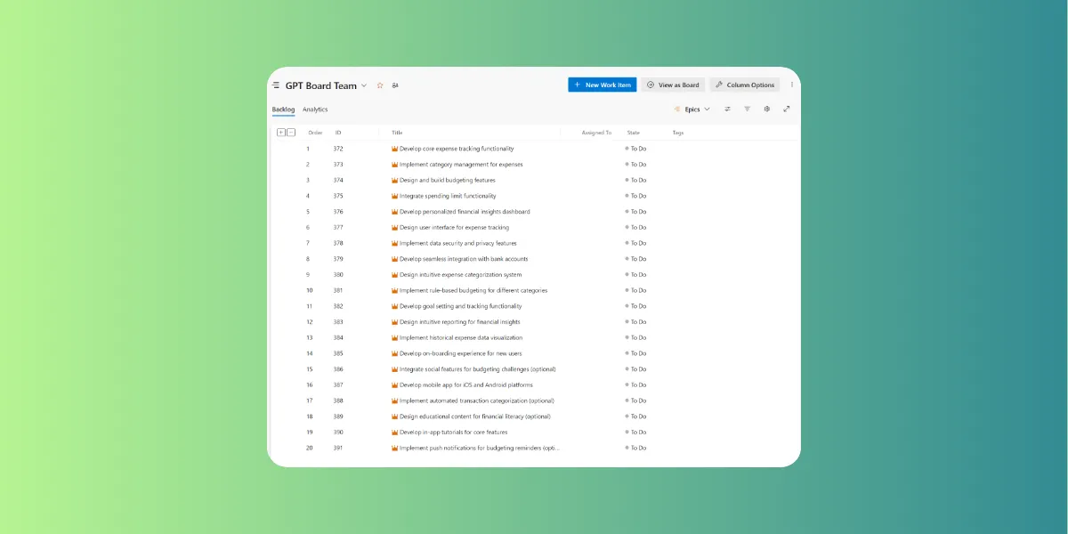Click crown icon of 'Implement automated transaction categorization' row
Image resolution: width=1068 pixels, height=534 pixels.
pyautogui.click(x=394, y=400)
